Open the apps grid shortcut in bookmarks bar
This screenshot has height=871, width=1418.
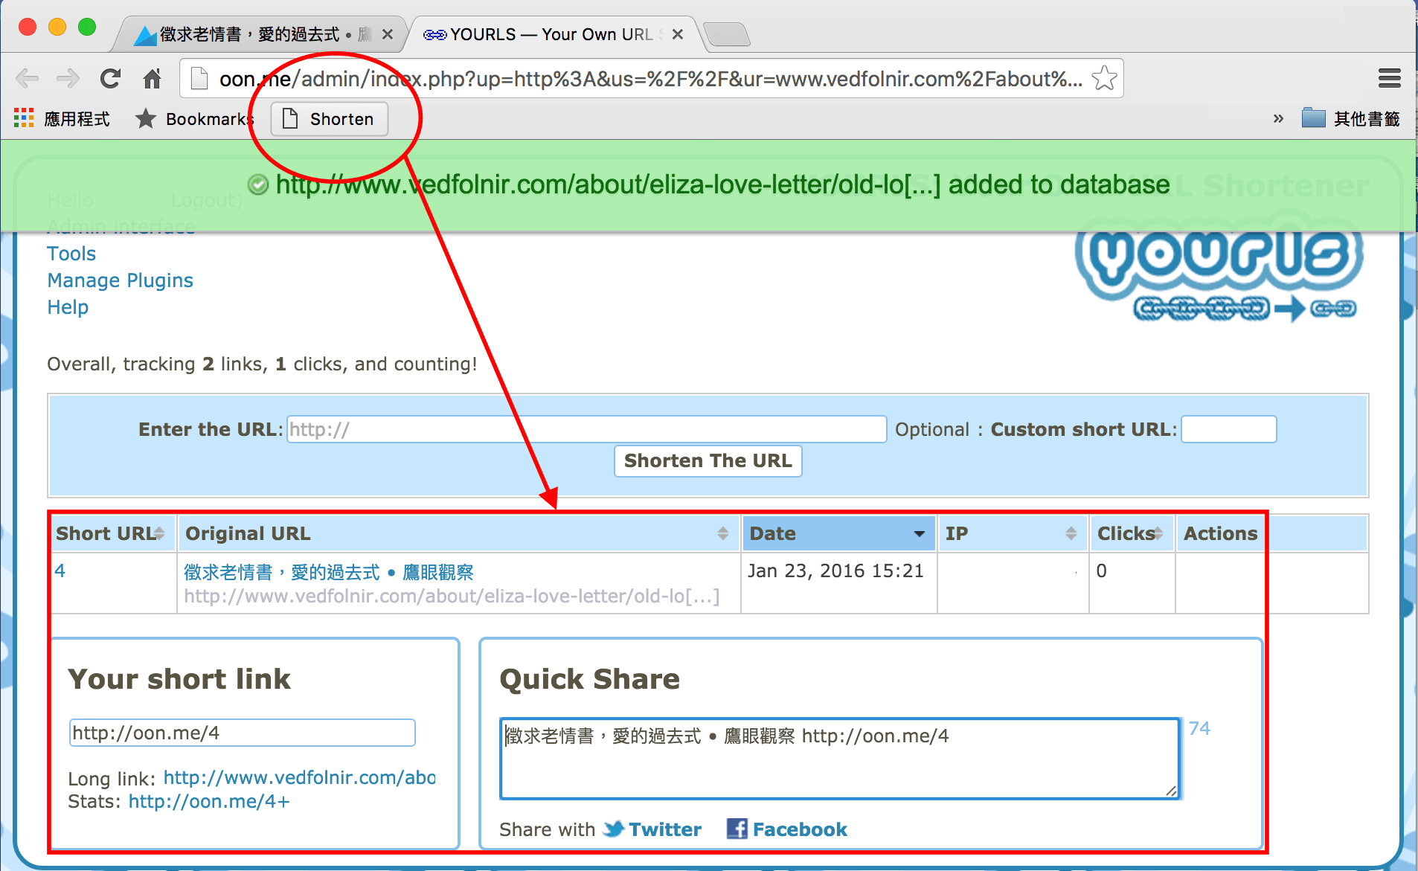point(24,118)
